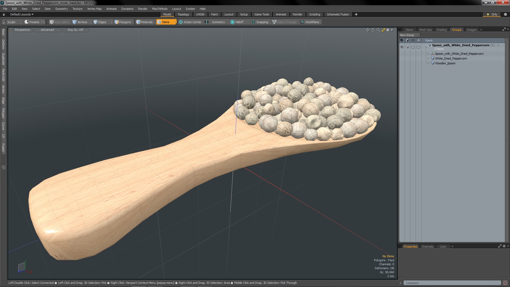Toggle the Falloff tool
510x287 pixels.
coord(237,22)
